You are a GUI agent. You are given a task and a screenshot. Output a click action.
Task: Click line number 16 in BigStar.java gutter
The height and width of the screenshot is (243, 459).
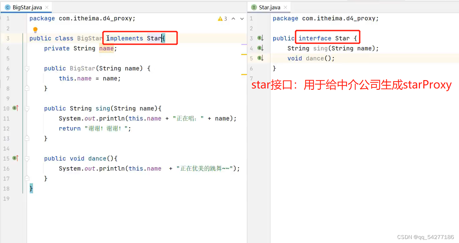click(x=6, y=169)
